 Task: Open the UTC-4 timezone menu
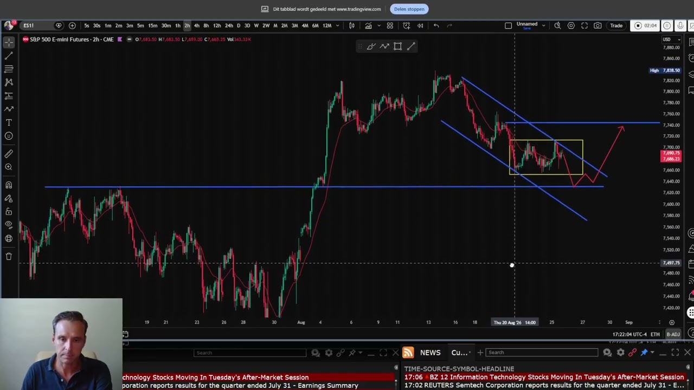[629, 334]
